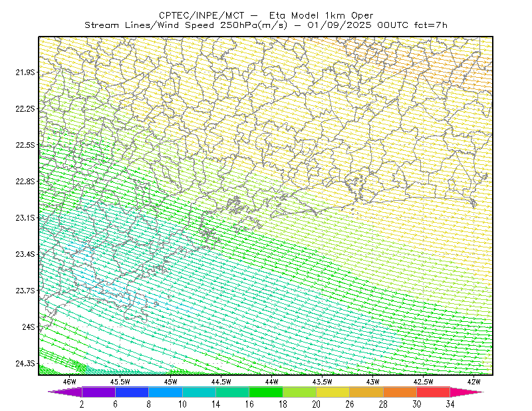Click the orange legend color swatch
This screenshot has width=532, height=411.
[x=400, y=392]
